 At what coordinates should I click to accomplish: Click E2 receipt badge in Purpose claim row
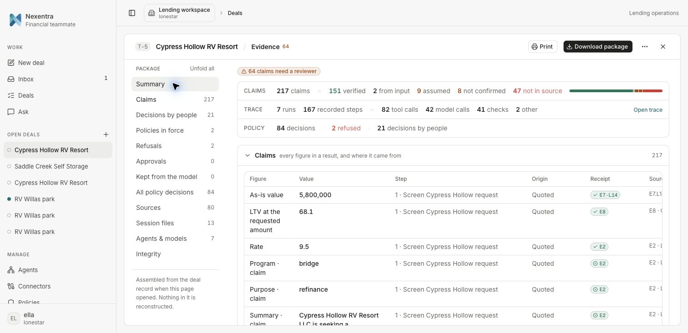[x=600, y=289]
